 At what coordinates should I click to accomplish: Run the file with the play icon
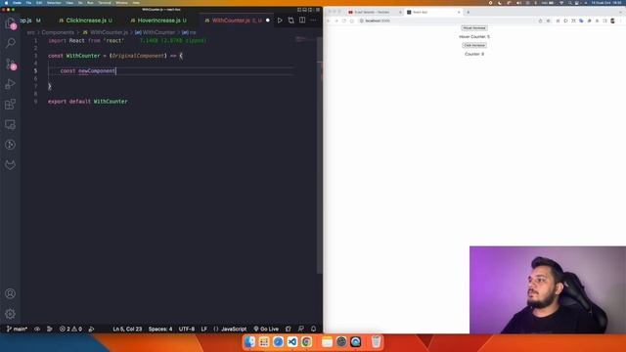point(280,20)
